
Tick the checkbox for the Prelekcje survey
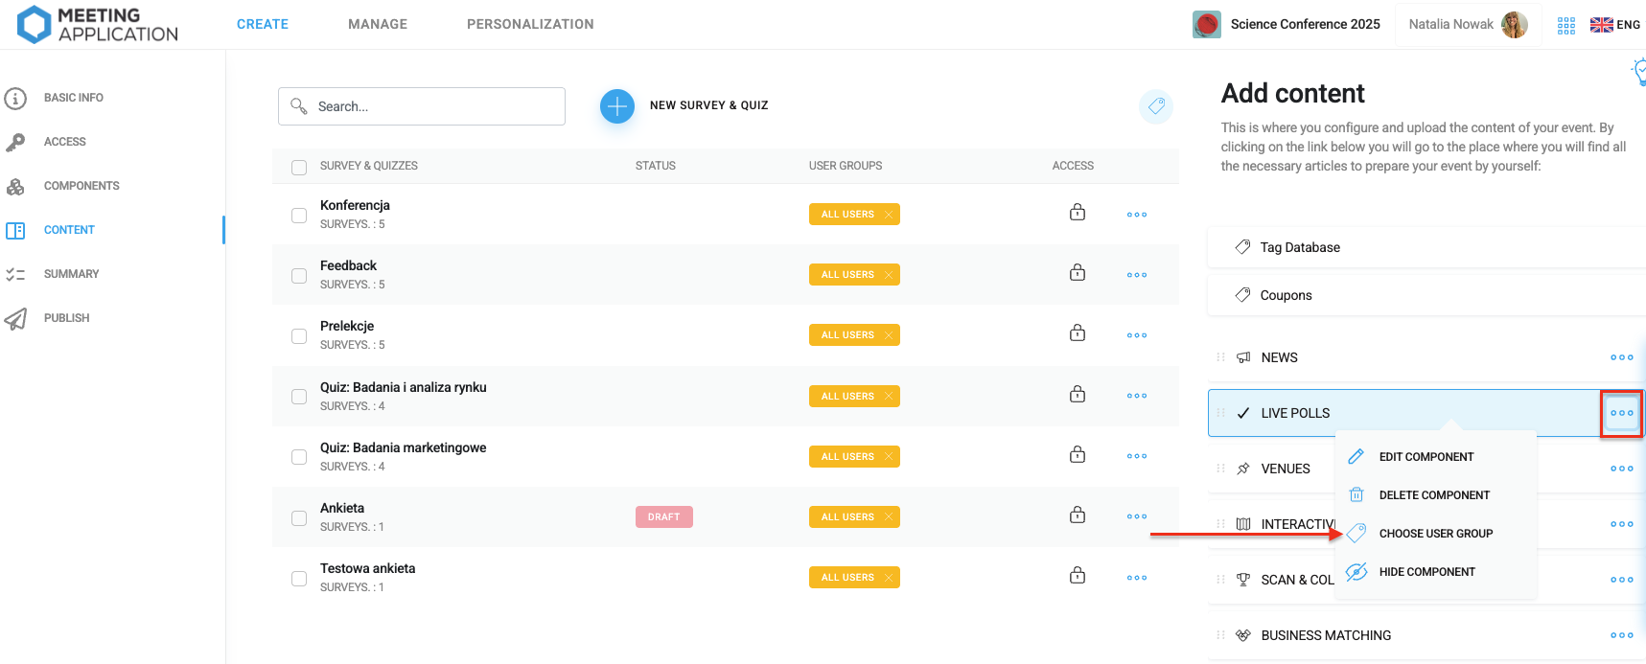pyautogui.click(x=299, y=336)
